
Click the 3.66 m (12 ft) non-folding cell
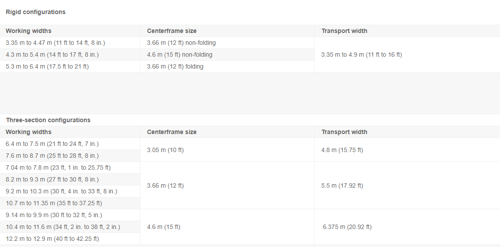tap(181, 43)
